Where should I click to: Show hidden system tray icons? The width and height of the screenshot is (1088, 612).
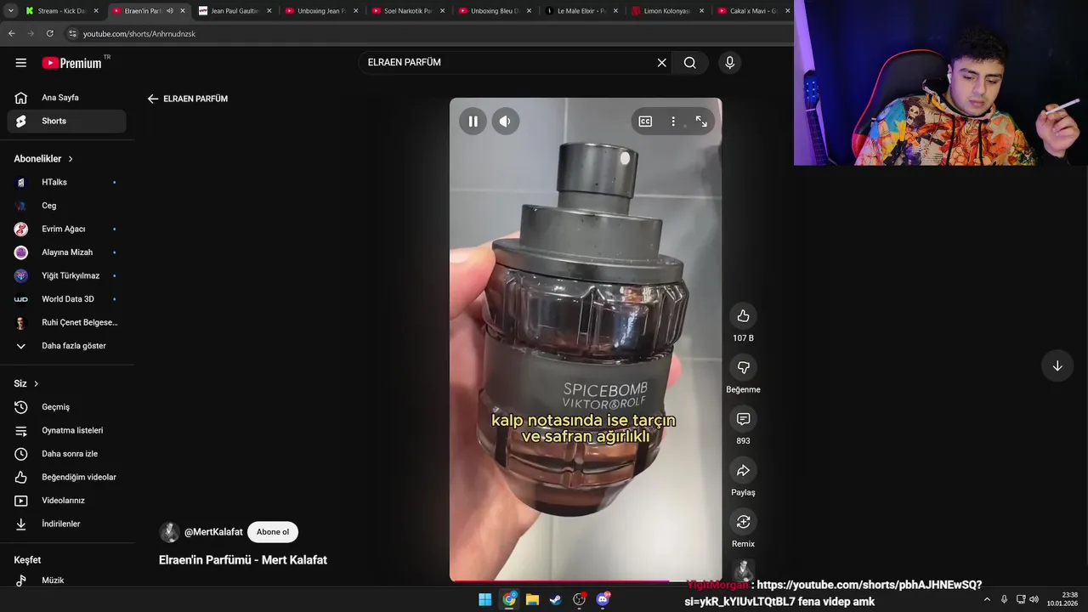[987, 599]
